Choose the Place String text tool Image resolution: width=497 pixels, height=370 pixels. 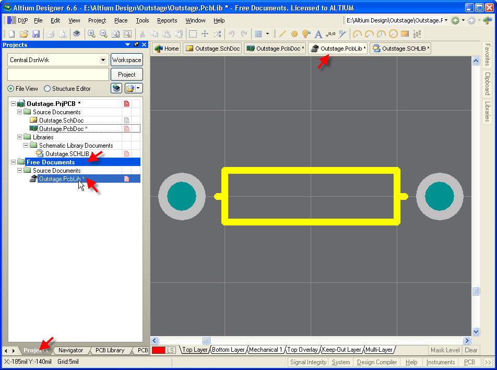point(318,34)
